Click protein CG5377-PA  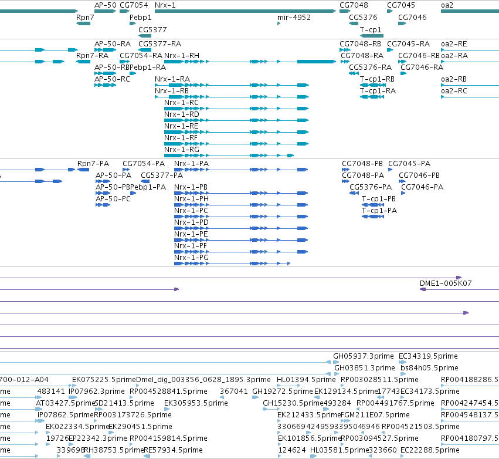[x=162, y=176]
